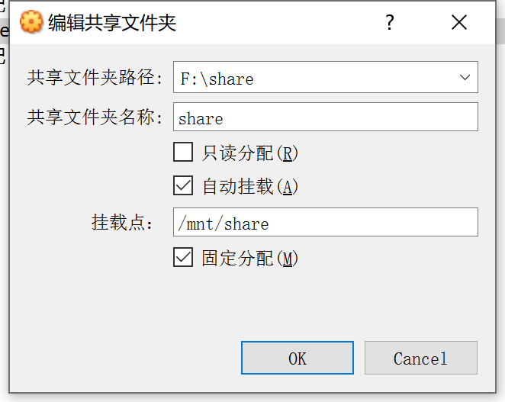Image resolution: width=505 pixels, height=402 pixels.
Task: Enable the 只读分配 checkbox
Action: pos(183,153)
